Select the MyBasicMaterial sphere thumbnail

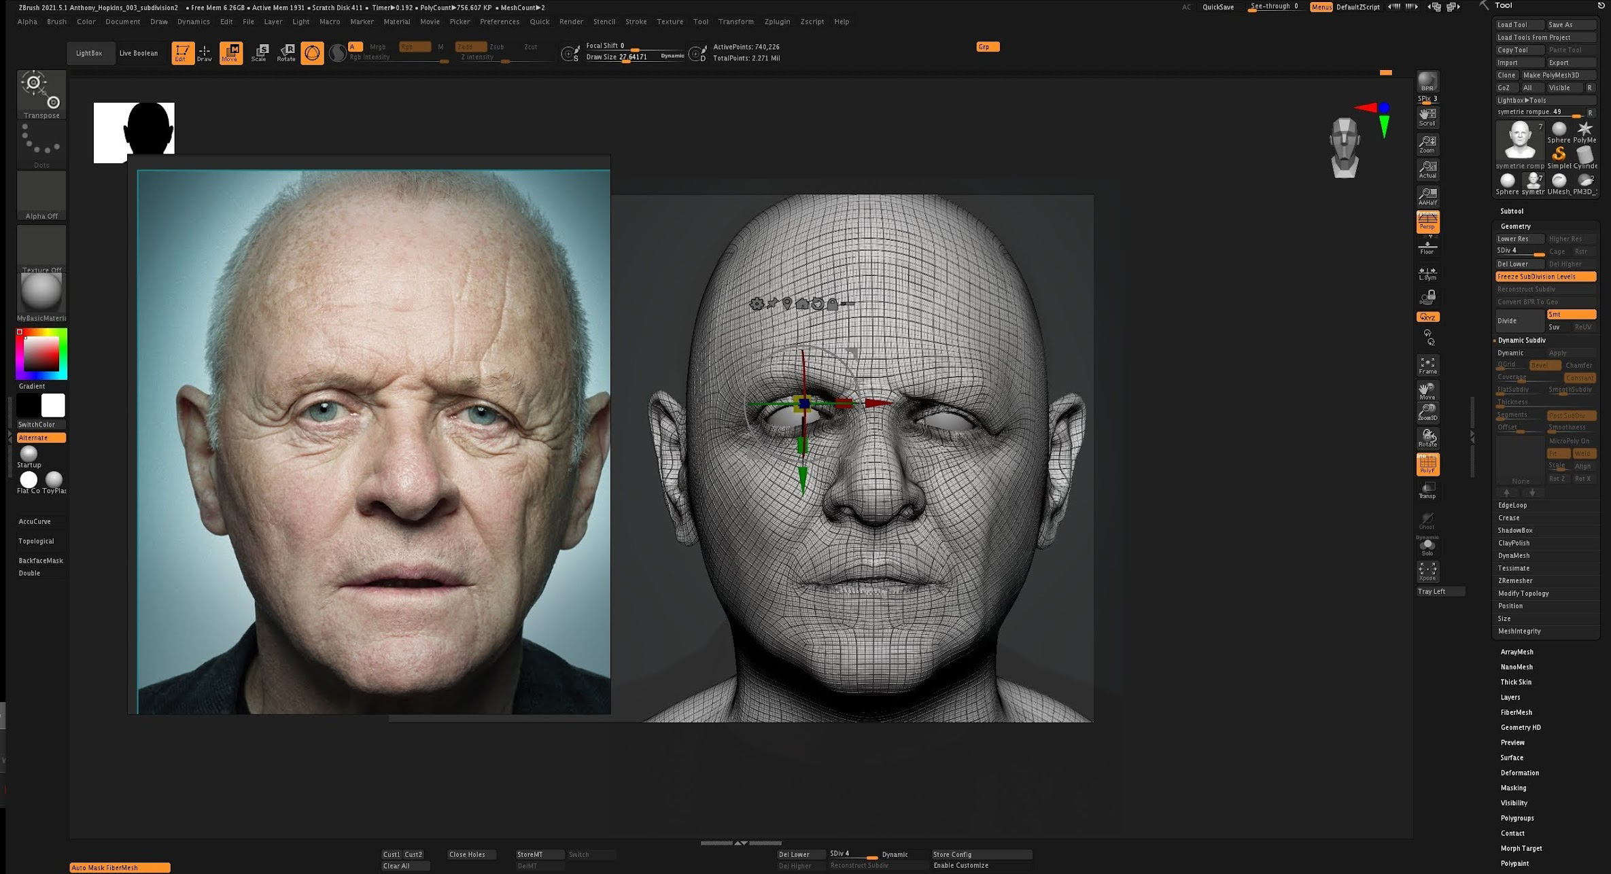coord(41,292)
